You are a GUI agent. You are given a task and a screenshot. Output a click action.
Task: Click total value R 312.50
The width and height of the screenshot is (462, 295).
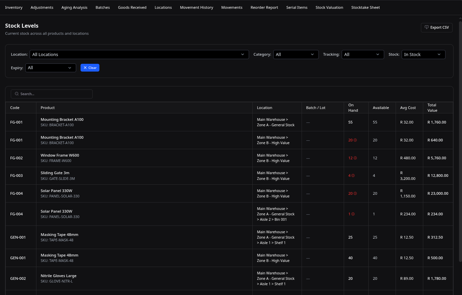(x=435, y=237)
